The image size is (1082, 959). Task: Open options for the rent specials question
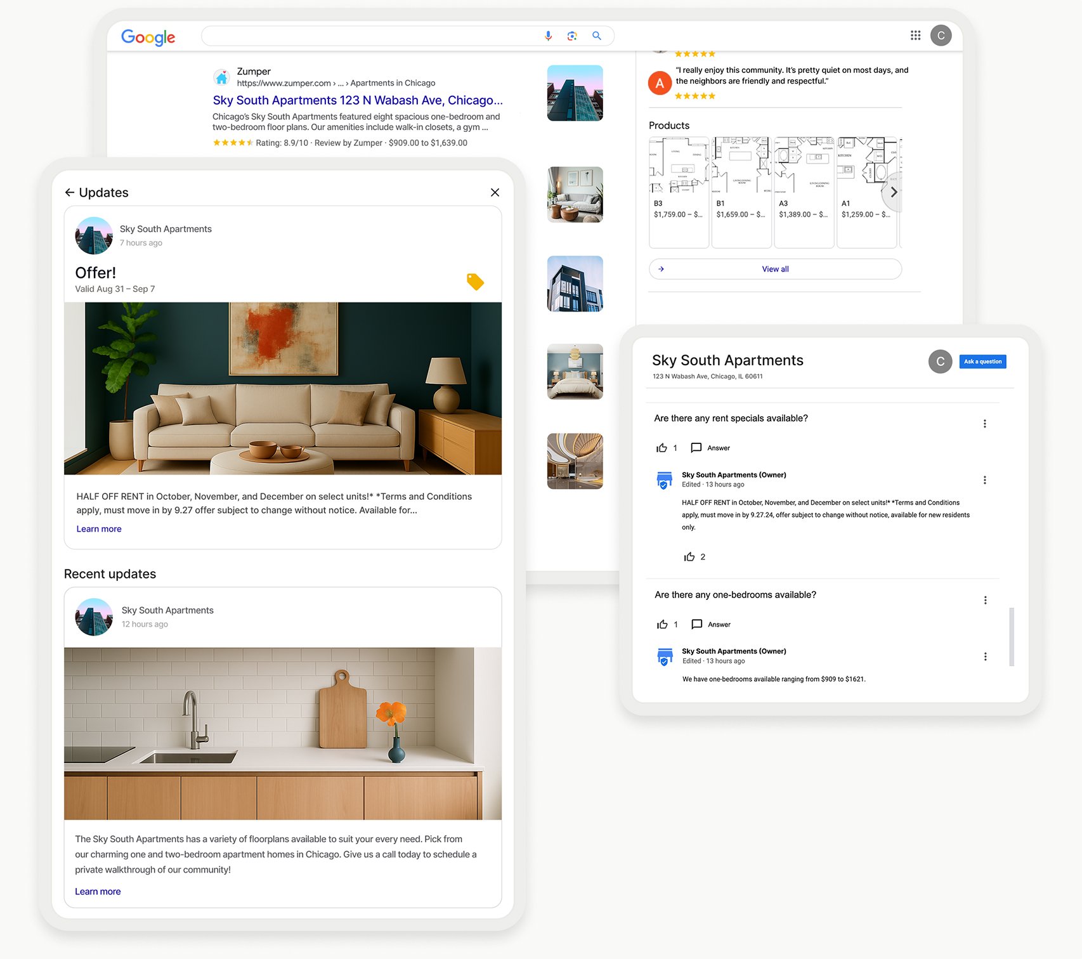984,424
